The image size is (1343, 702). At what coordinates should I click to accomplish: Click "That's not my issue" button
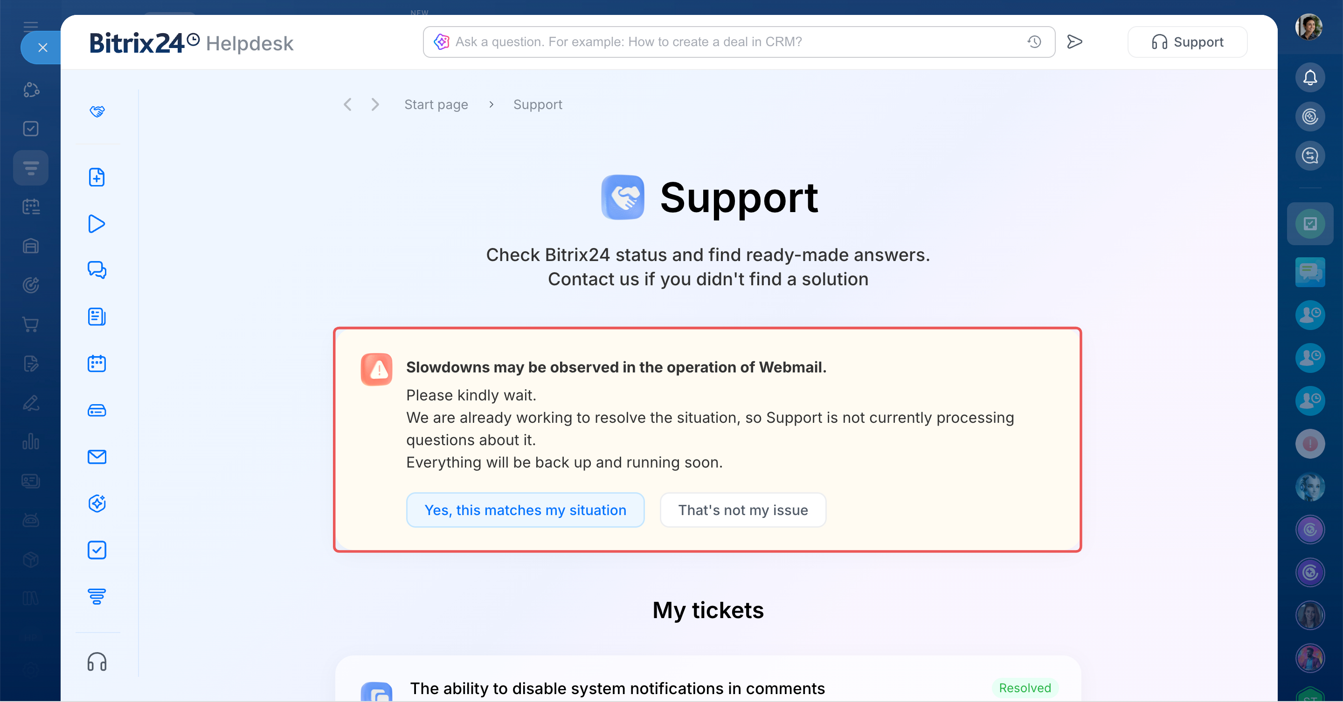coord(743,509)
